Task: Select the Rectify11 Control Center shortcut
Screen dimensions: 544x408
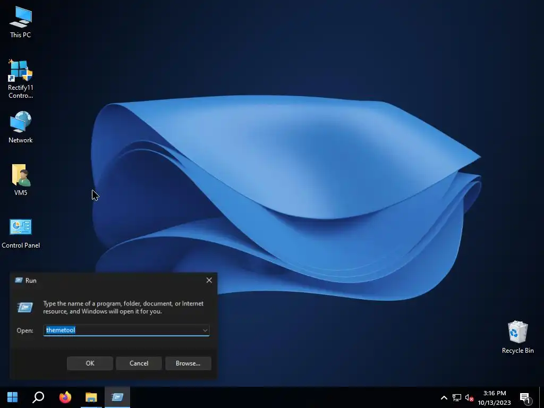Action: tap(21, 79)
